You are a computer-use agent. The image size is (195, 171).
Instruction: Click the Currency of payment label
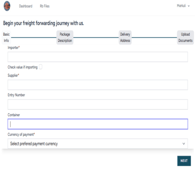pos(21,134)
